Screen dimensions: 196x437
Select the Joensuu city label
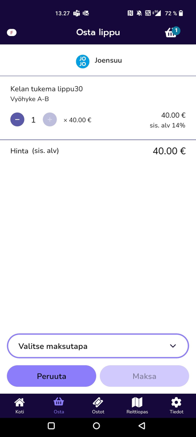pos(108,61)
